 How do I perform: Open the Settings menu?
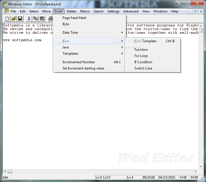[113, 11]
